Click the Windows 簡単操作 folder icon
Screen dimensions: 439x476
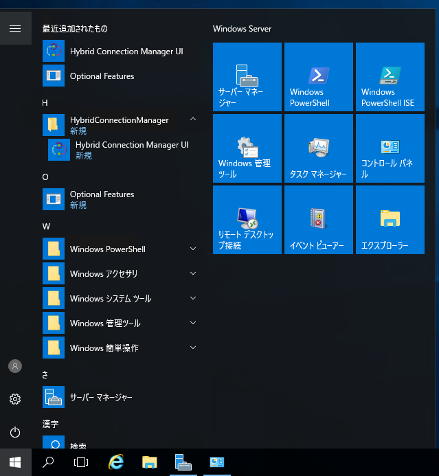coord(54,348)
